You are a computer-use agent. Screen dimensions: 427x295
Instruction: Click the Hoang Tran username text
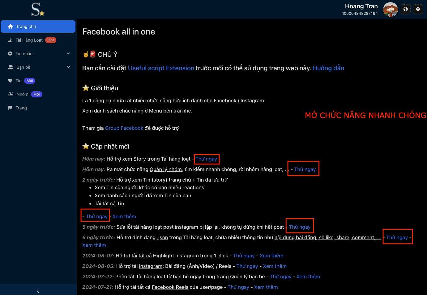coord(361,6)
